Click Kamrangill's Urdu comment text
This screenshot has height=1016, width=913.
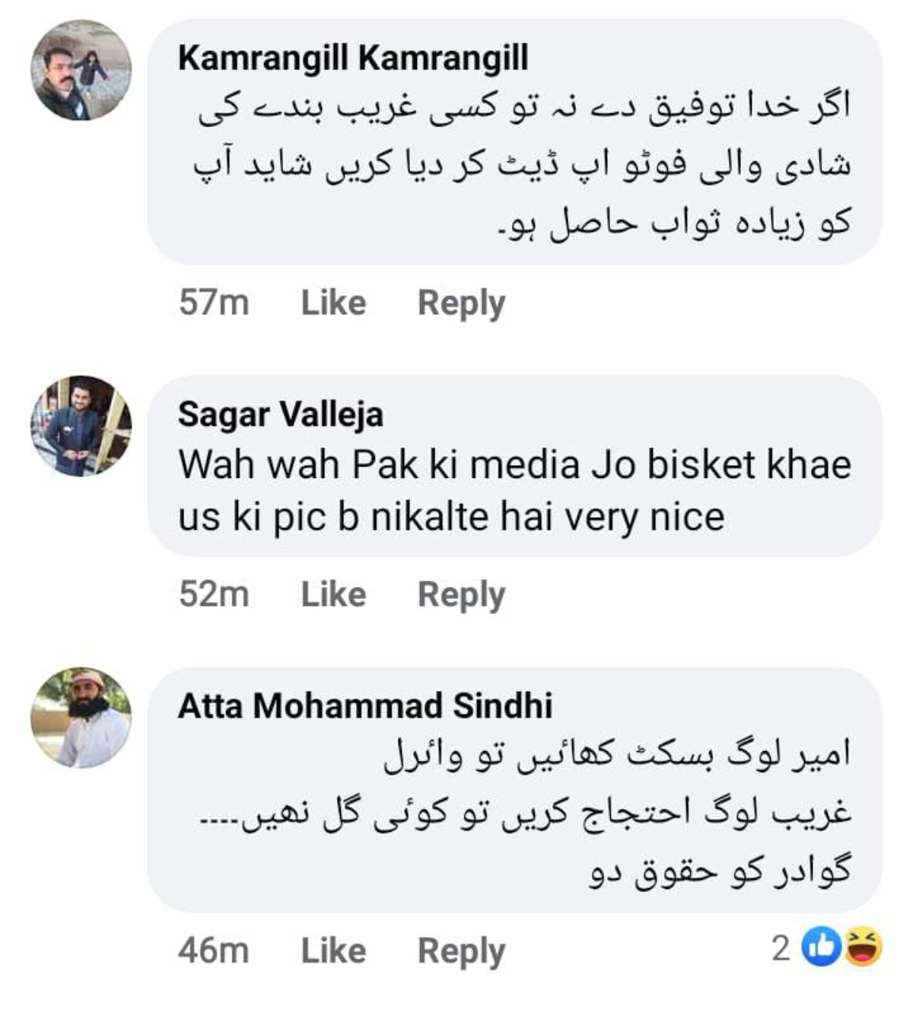(x=522, y=164)
